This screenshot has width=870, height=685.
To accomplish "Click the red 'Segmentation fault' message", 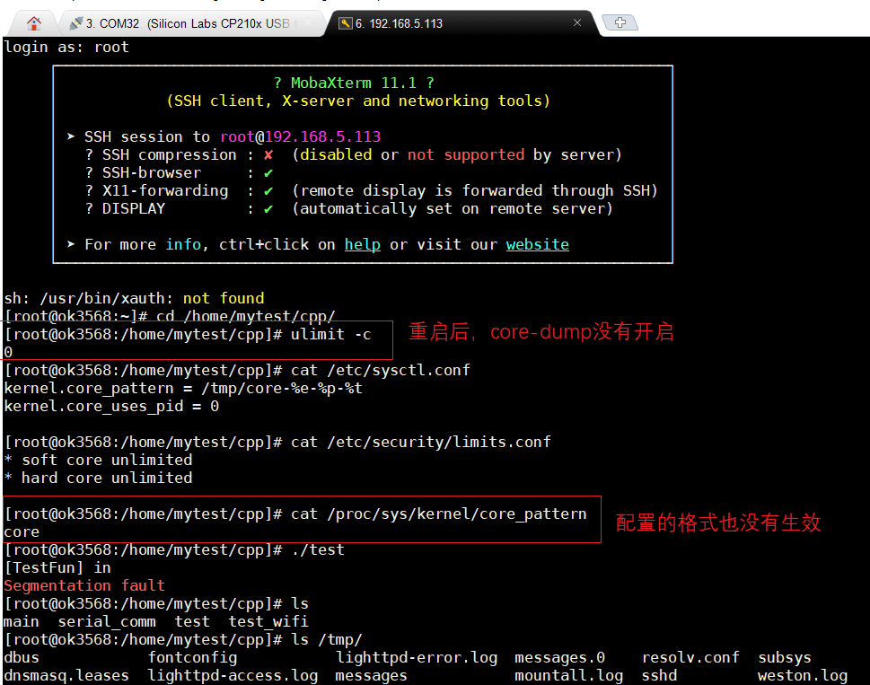I will pyautogui.click(x=84, y=585).
